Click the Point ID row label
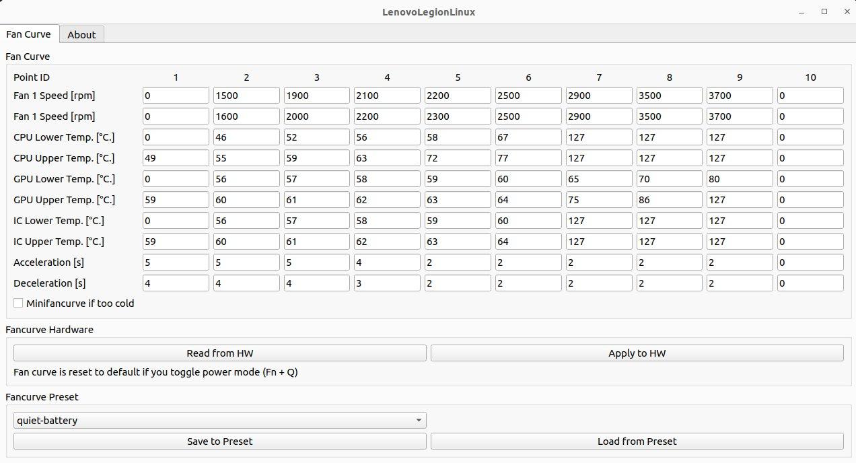Screen dimensions: 856x463 (32, 77)
